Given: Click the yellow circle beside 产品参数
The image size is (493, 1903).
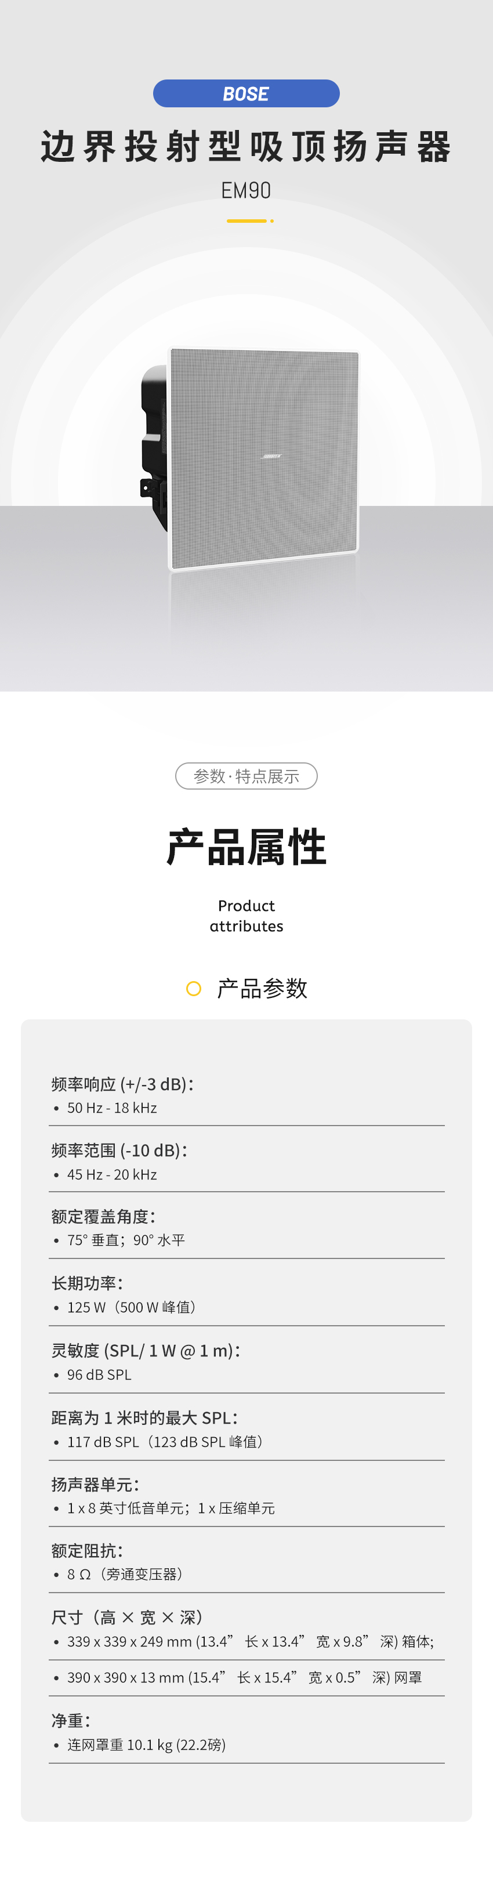Looking at the screenshot, I should [193, 989].
